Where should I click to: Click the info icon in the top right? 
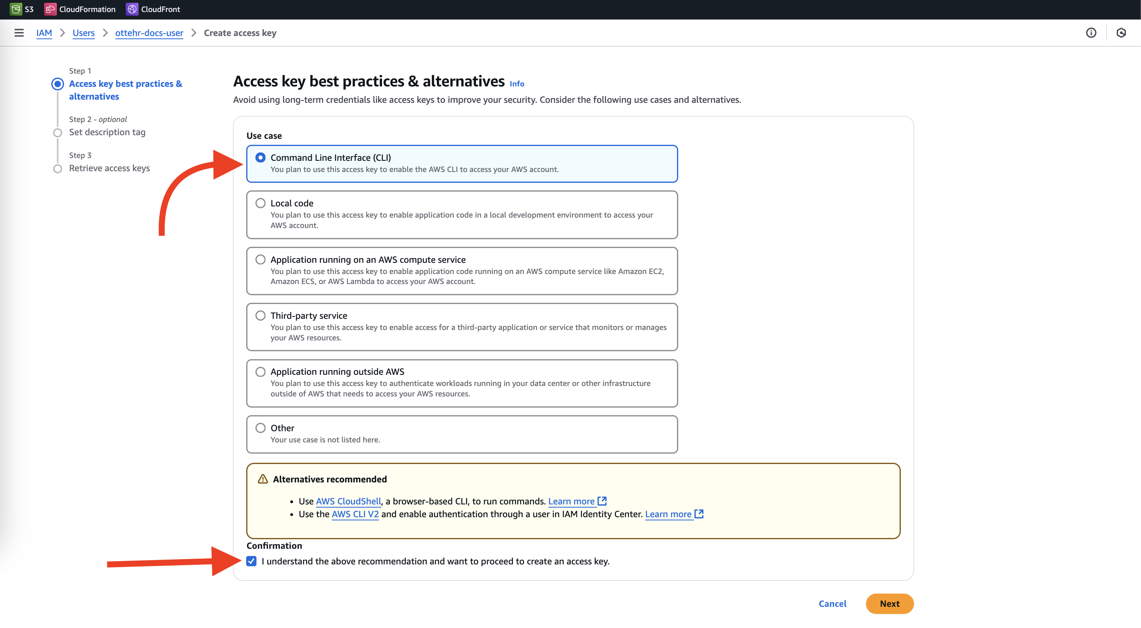pos(1091,33)
